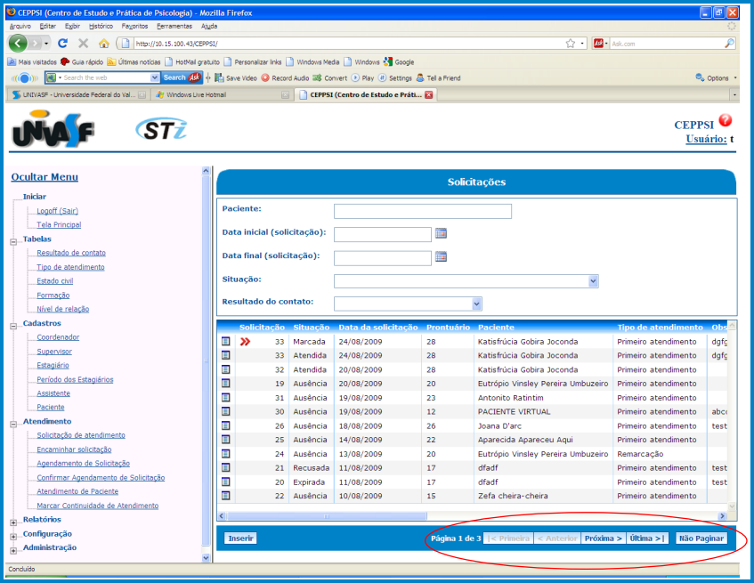Click the Record Audio toolbar icon
Image resolution: width=754 pixels, height=583 pixels.
click(x=265, y=77)
